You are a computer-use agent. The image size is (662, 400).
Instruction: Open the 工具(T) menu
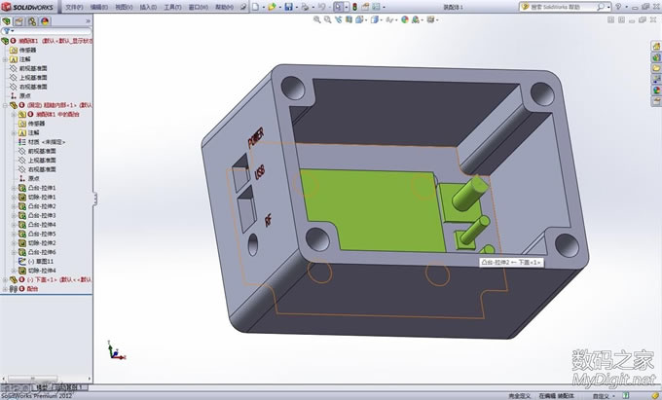(172, 7)
